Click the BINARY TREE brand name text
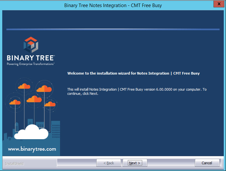 point(31,58)
